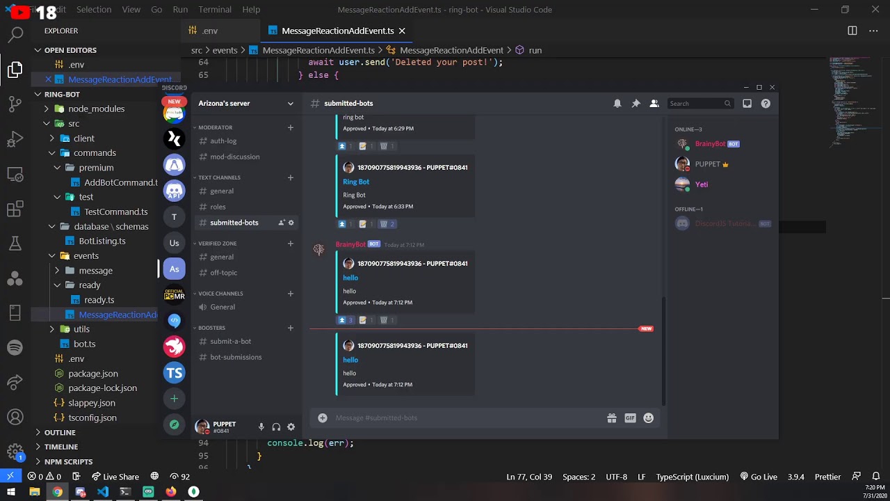Viewport: 890px width, 501px height.
Task: Collapse the commands folder
Action: tap(95, 153)
